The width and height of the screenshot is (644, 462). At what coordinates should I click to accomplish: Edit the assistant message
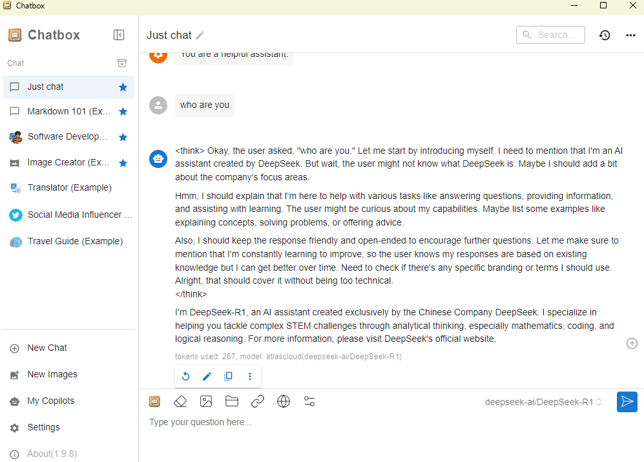207,376
